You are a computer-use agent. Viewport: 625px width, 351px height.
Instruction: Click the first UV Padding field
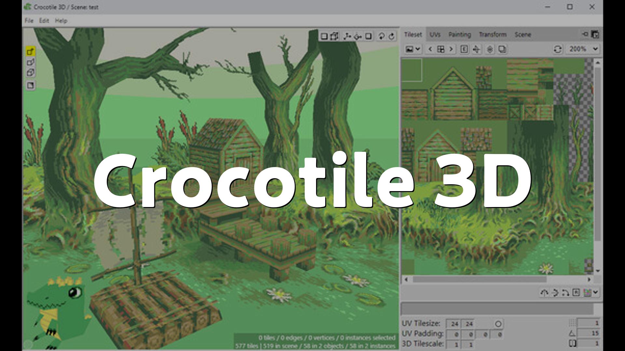[453, 334]
